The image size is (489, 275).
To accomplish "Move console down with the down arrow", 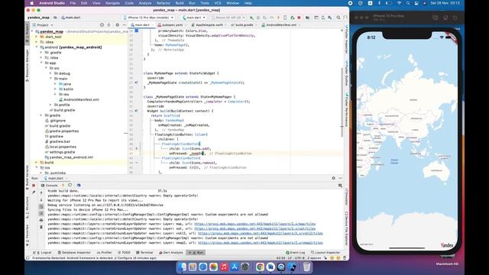I will coord(41,200).
